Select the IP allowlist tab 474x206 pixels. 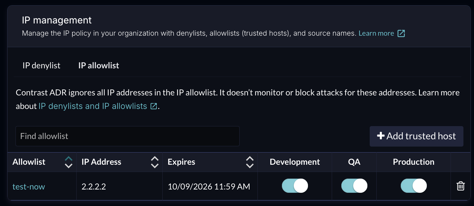(99, 65)
